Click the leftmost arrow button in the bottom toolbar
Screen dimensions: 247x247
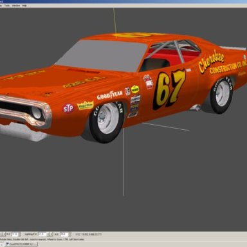point(1,234)
